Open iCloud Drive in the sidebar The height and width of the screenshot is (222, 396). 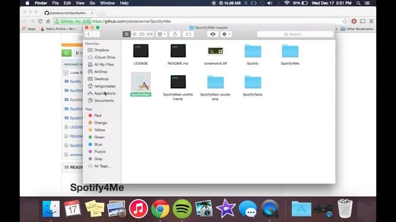tap(105, 57)
